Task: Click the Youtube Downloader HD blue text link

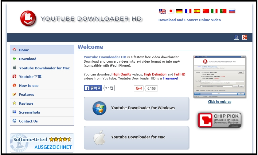Action: (x=105, y=57)
